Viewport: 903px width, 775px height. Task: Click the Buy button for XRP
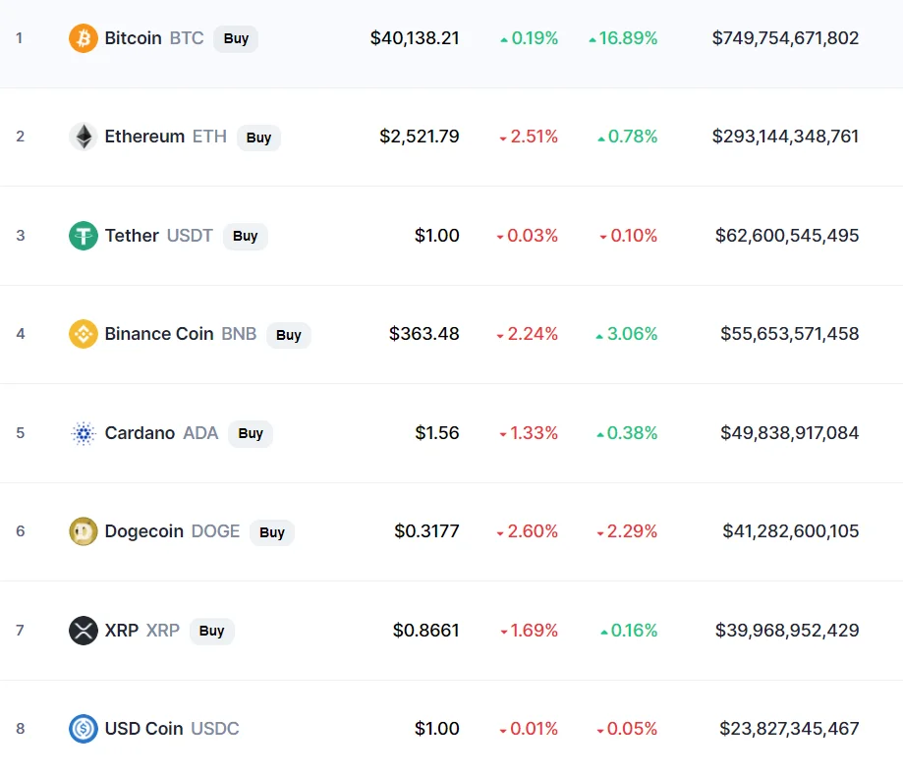[x=212, y=631]
